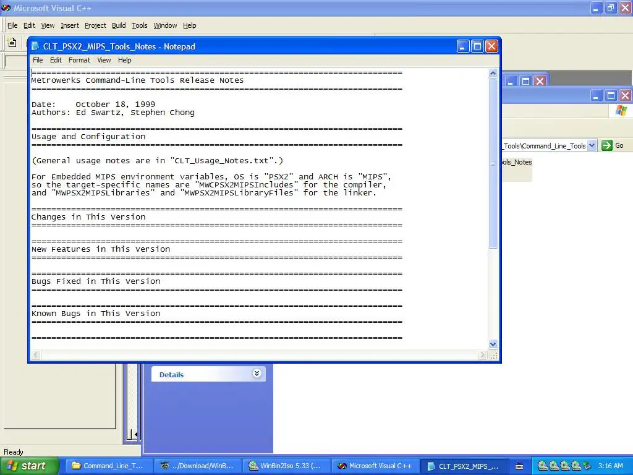Maximize the Explorer window with Go button
The width and height of the screenshot is (633, 475).
611,96
